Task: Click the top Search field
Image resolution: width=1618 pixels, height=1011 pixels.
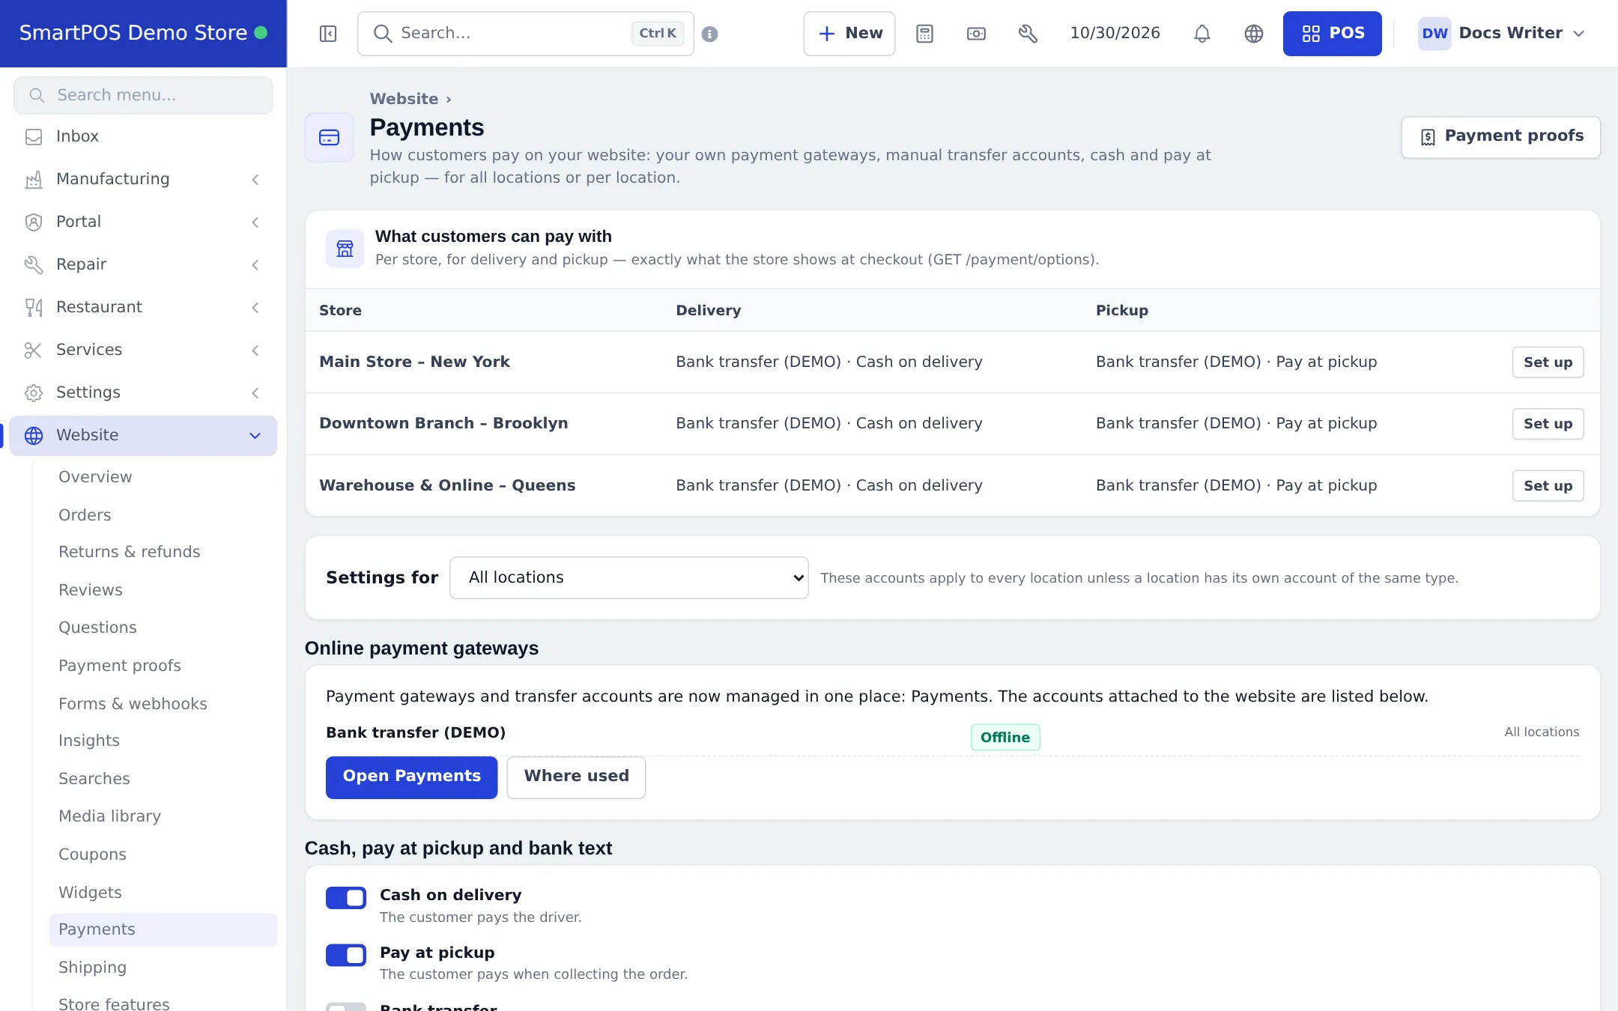Action: pyautogui.click(x=526, y=34)
